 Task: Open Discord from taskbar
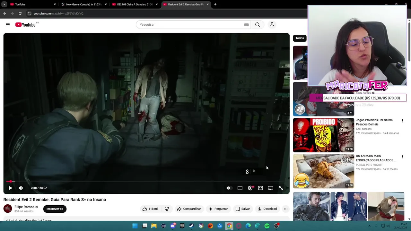173,226
